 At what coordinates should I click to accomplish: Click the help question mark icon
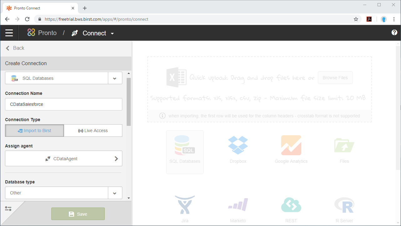[394, 32]
